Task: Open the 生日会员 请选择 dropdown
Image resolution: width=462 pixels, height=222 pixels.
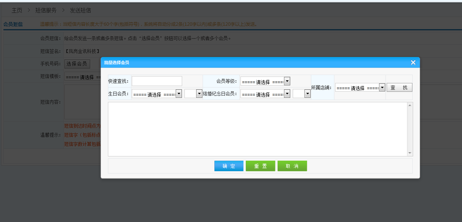Action: coord(157,94)
